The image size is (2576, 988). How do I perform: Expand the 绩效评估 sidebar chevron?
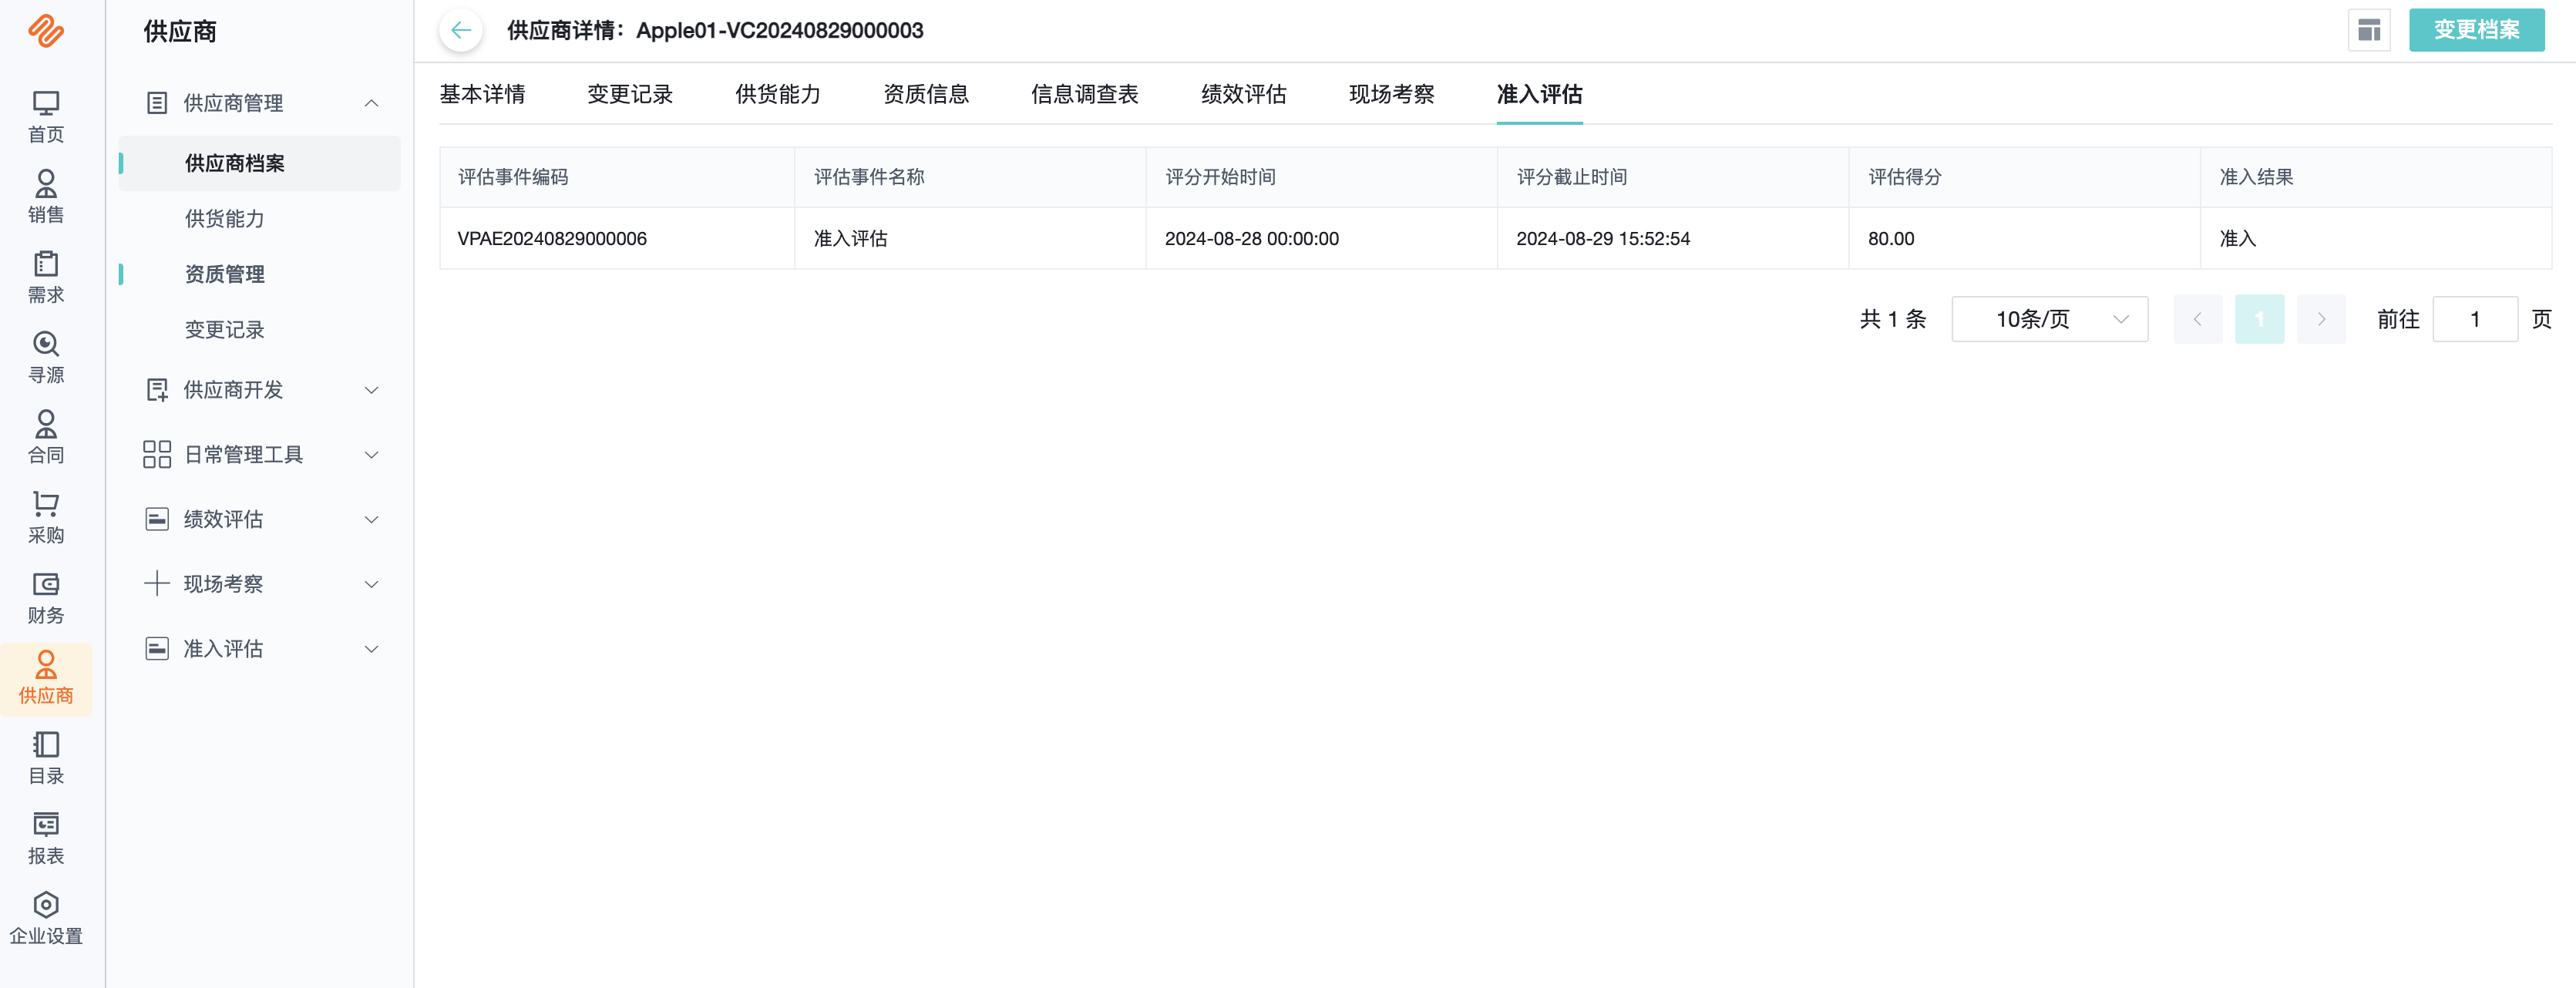point(371,519)
